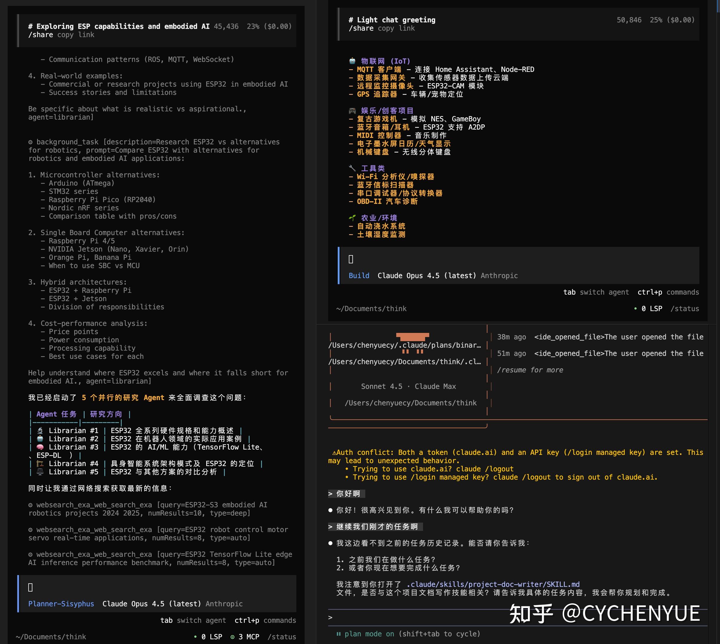Toggle plan mode on indicator
The image size is (720, 644).
click(369, 633)
